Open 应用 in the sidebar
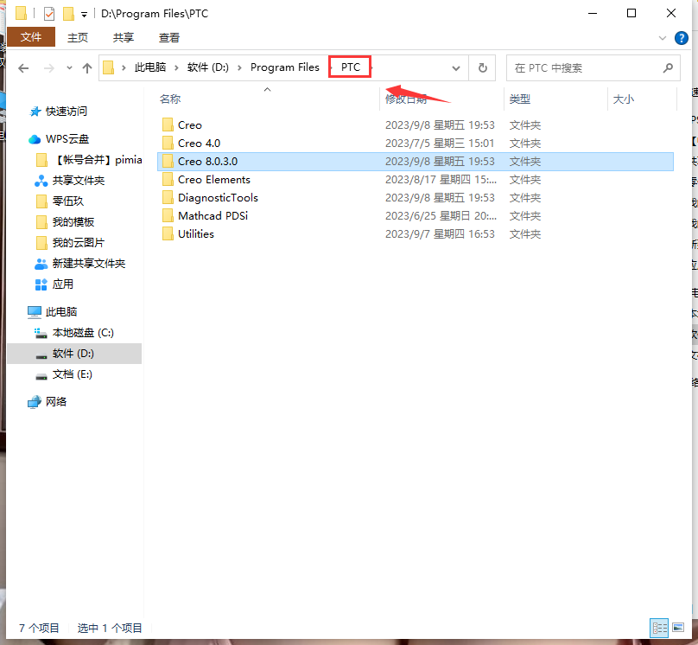The width and height of the screenshot is (698, 645). click(x=63, y=284)
